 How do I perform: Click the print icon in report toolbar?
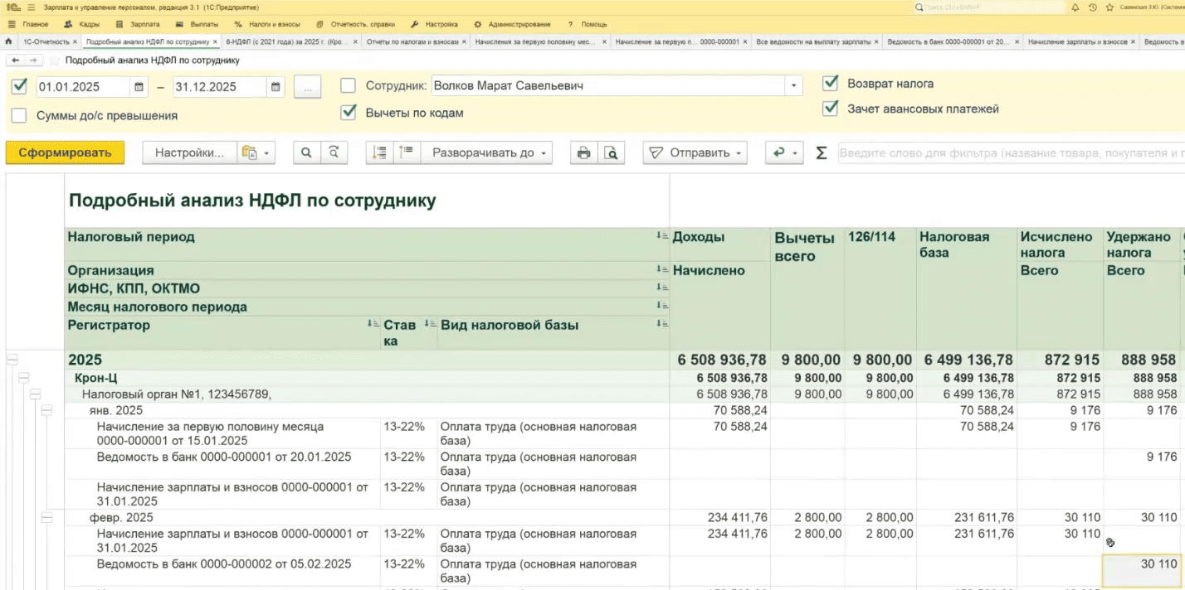tap(583, 153)
